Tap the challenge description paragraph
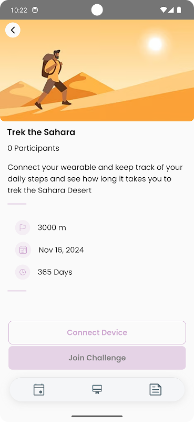This screenshot has height=422, width=194. tap(95, 179)
